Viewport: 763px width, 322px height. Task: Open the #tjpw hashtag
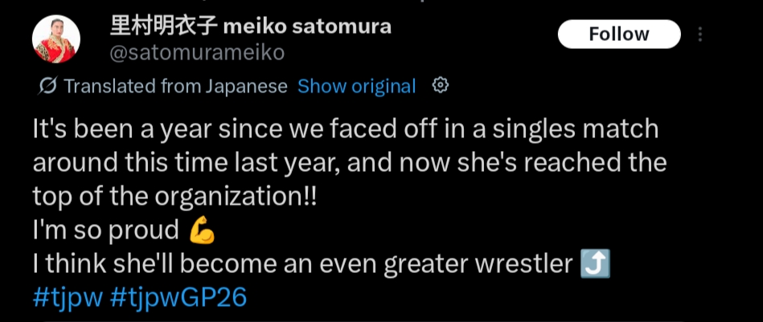[x=68, y=298]
